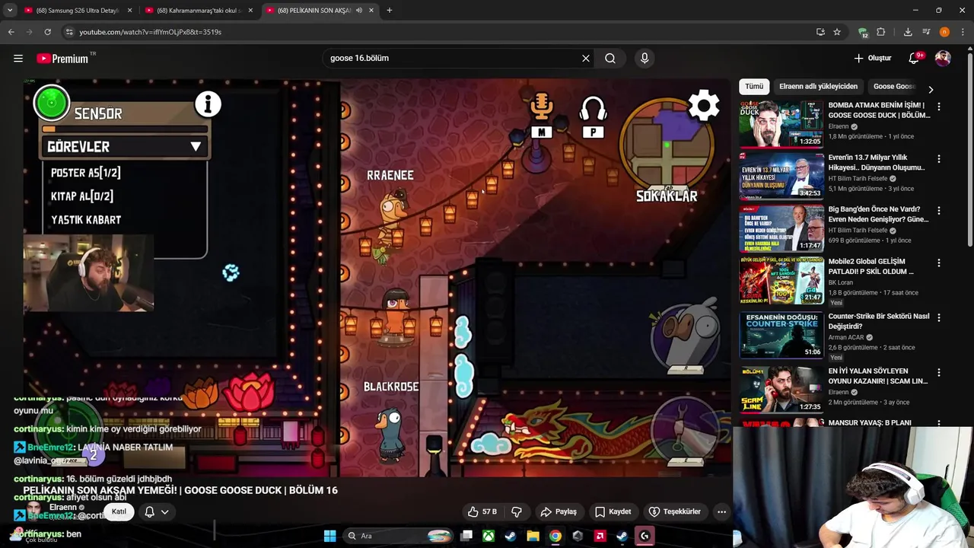Click the game headphones P icon in the video
The width and height of the screenshot is (974, 548).
(593, 117)
